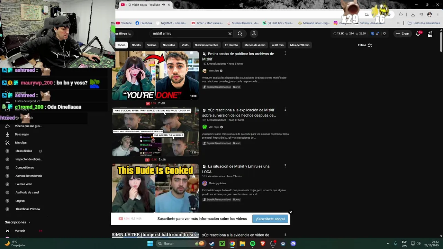Mute the YouTube tab using its speaker icon
The height and width of the screenshot is (249, 443).
click(163, 5)
